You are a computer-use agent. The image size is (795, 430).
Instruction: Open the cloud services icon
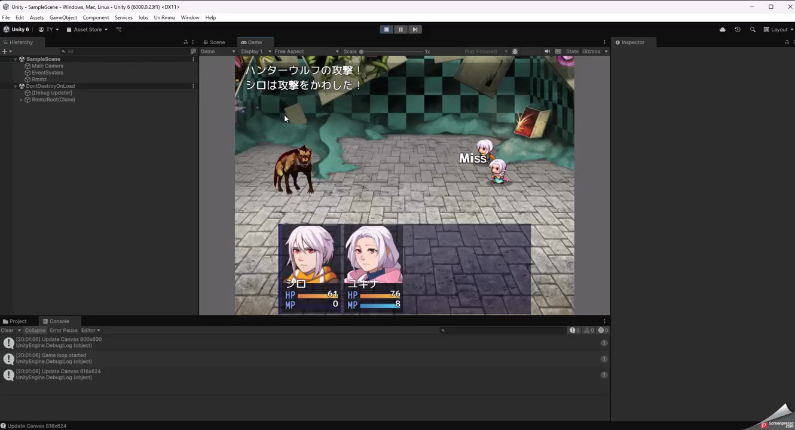pos(723,29)
